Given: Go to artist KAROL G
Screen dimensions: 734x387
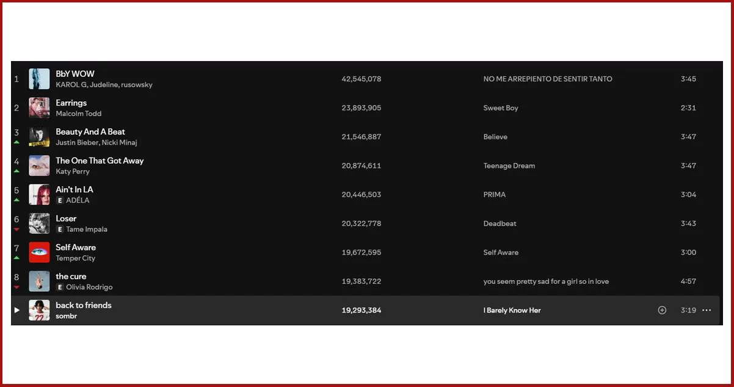Looking at the screenshot, I should coord(71,85).
